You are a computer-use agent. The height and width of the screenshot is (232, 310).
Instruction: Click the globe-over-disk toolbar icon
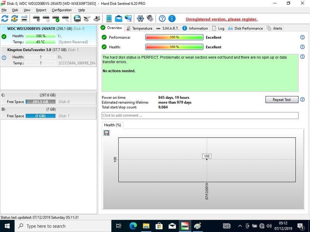tap(77, 19)
